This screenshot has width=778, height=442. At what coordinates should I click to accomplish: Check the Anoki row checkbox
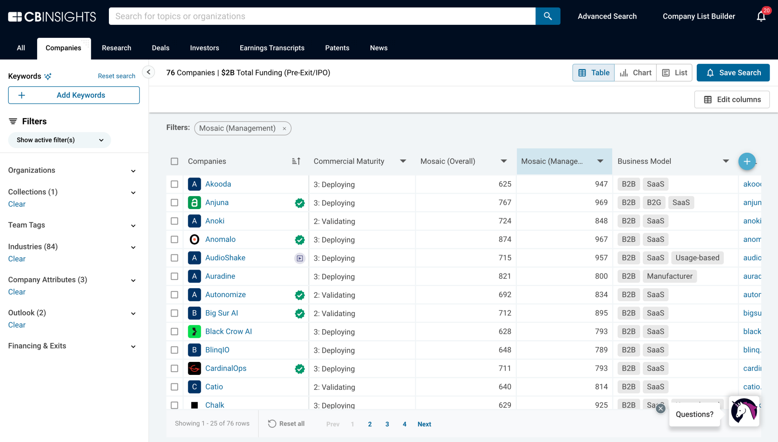pos(174,221)
